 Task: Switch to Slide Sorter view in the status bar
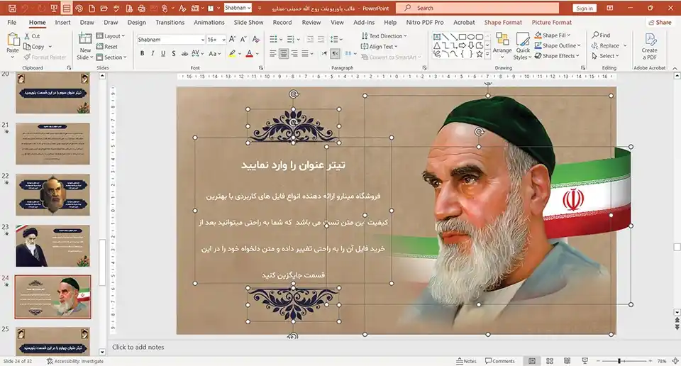point(549,361)
